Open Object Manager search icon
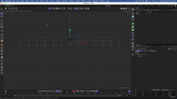 click(171, 10)
